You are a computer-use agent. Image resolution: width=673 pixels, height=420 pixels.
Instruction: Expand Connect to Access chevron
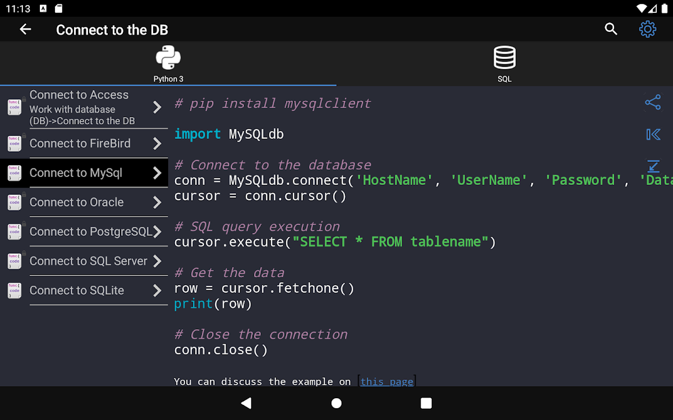(x=157, y=107)
